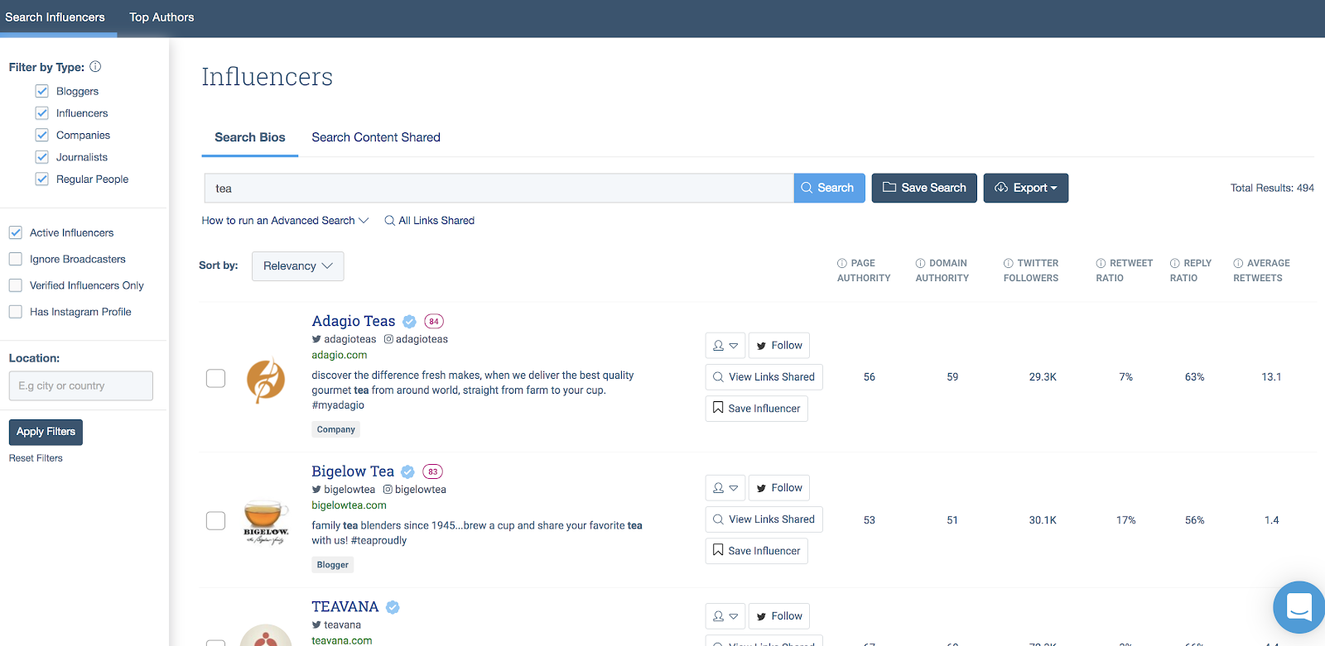This screenshot has width=1325, height=646.
Task: Follow TEAVANA on Twitter
Action: click(x=779, y=616)
